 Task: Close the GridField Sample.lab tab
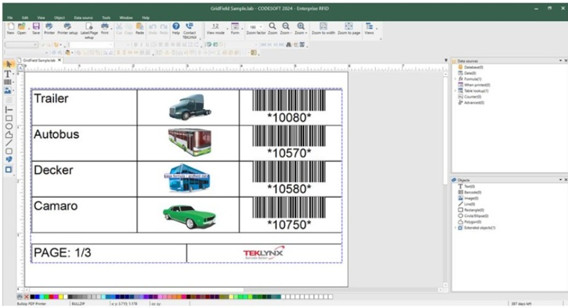click(60, 60)
